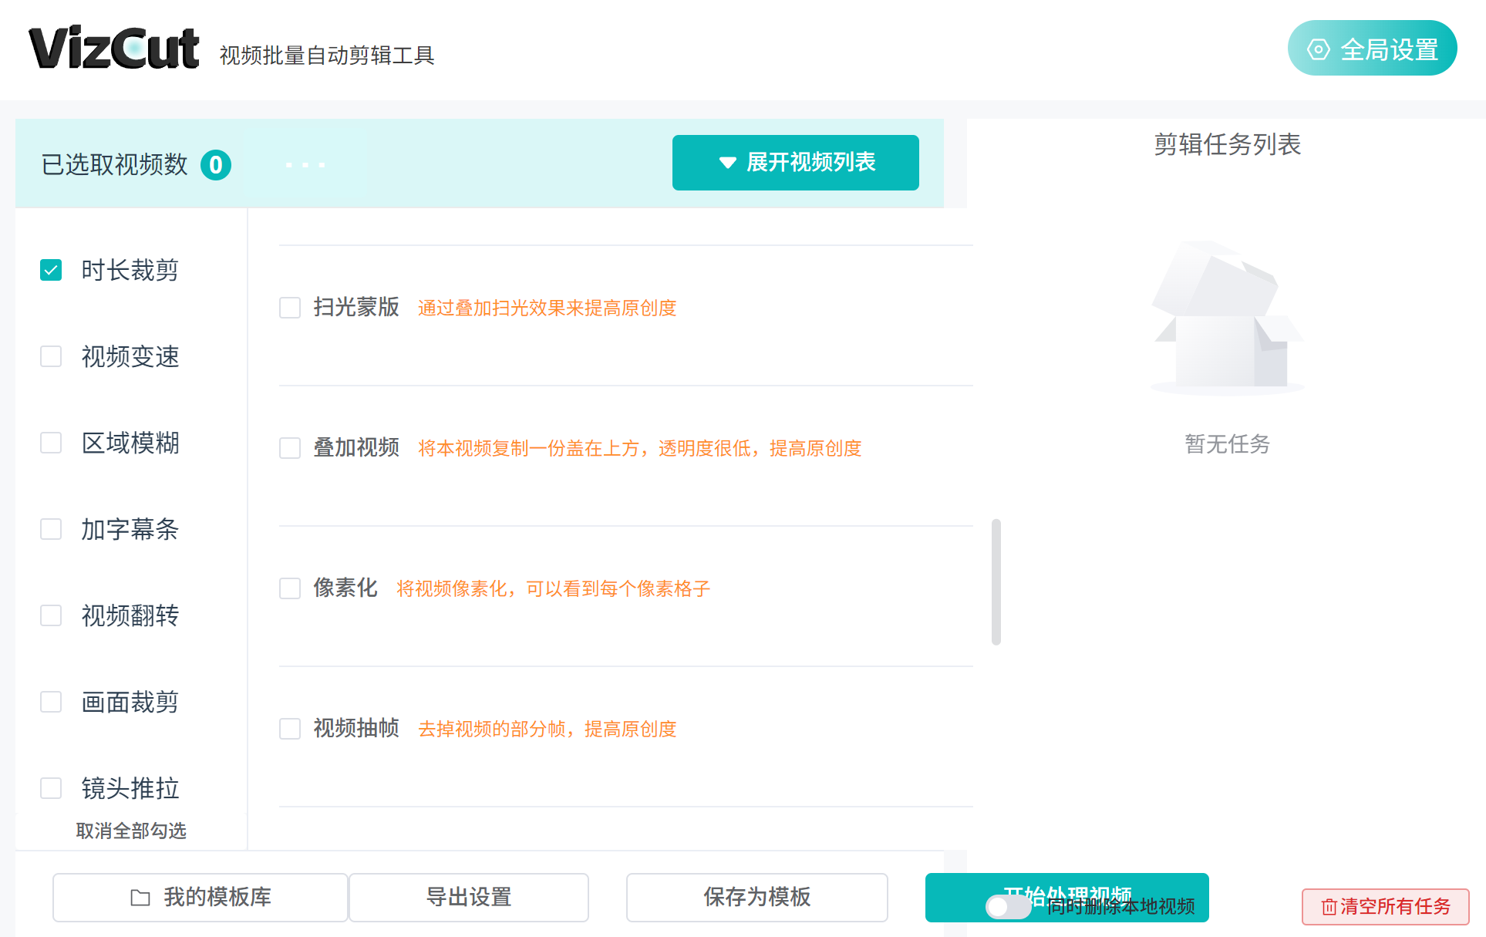Enable the 扫光蒙版 checkbox
Viewport: 1486px width, 937px height.
coord(290,308)
